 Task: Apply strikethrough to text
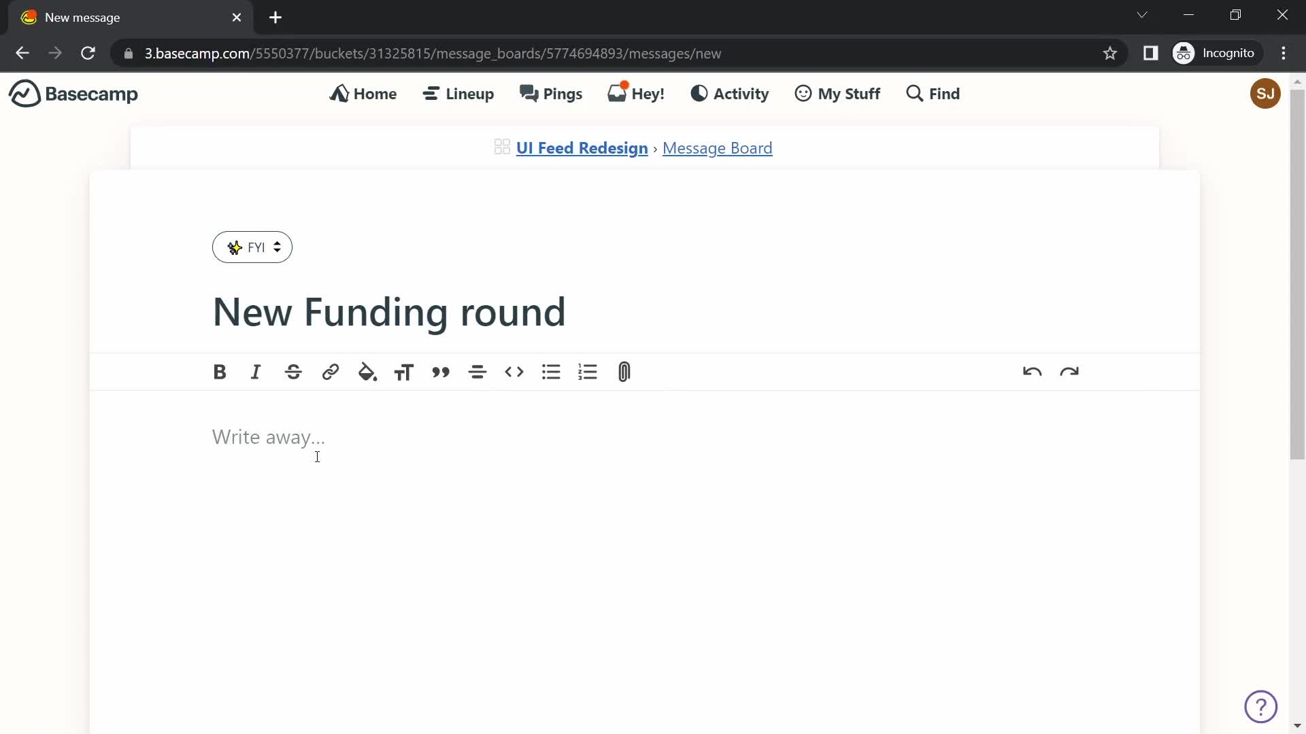click(293, 372)
